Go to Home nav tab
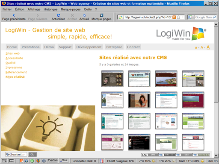Image resolution: width=219 pixels, height=164 pixels. (12, 47)
